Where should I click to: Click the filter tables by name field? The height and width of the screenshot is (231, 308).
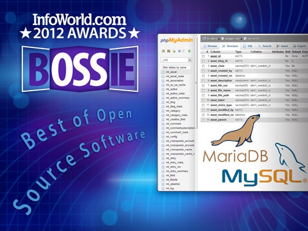(177, 67)
